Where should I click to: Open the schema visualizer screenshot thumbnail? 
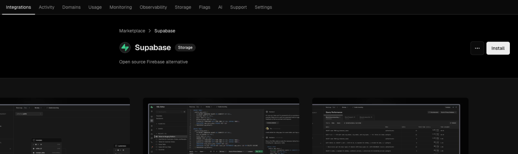[x=65, y=126]
